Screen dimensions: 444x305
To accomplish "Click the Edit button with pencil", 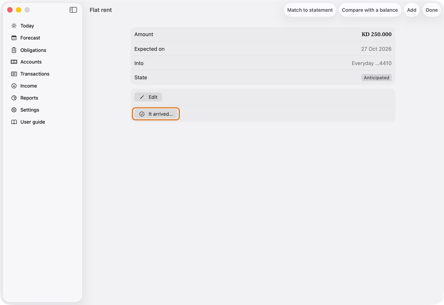I will [148, 97].
